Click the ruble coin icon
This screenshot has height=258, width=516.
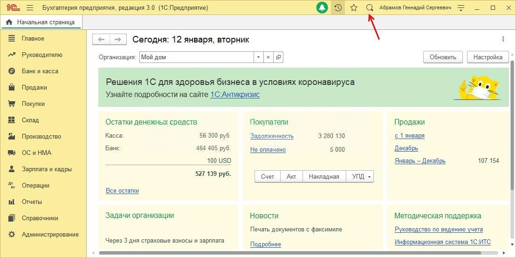point(12,71)
